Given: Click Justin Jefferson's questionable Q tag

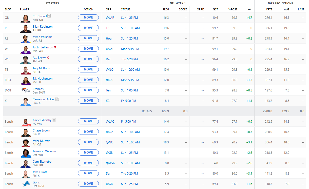Looking at the screenshot, I should click(55, 47).
